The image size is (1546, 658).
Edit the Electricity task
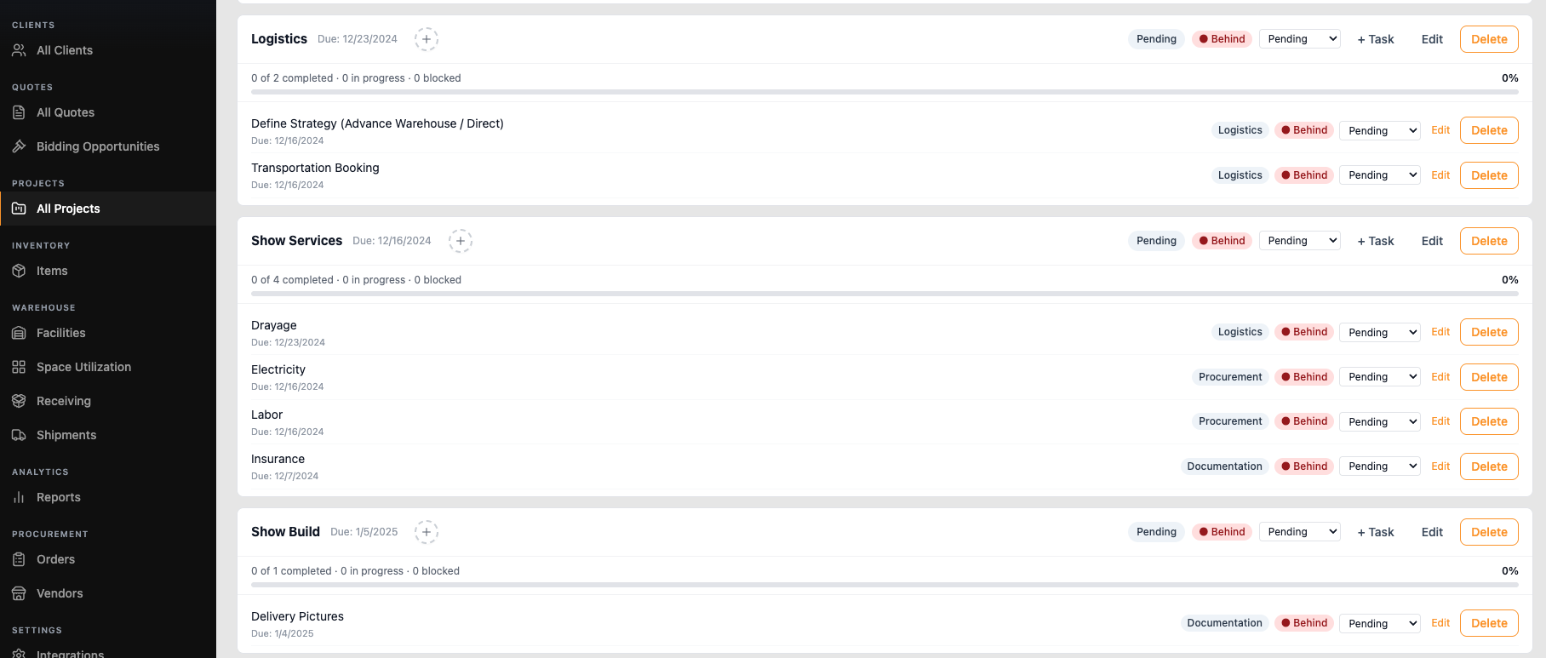tap(1440, 377)
